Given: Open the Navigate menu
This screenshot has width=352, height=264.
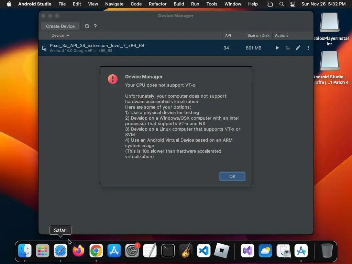Looking at the screenshot, I should click(x=114, y=4).
